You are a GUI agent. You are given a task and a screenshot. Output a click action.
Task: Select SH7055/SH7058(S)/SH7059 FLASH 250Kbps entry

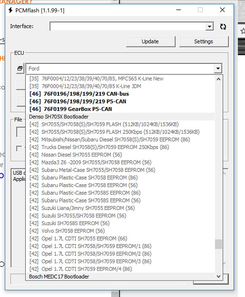click(x=120, y=132)
